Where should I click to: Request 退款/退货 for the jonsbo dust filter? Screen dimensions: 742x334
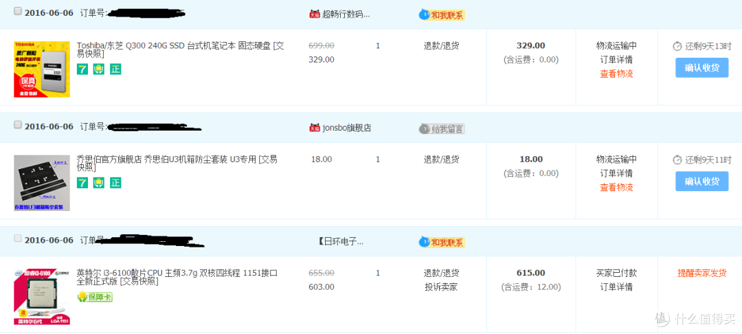pos(441,159)
